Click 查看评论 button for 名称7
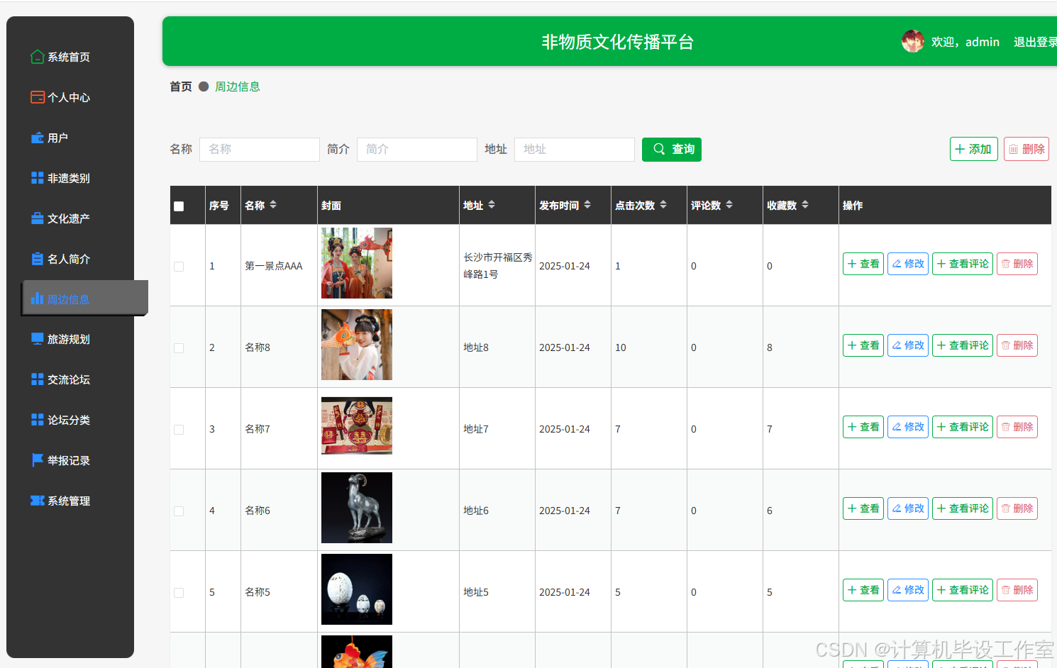 click(x=963, y=427)
